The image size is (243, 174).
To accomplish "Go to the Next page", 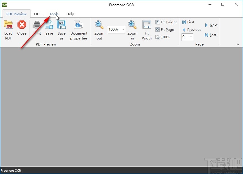I will coord(211,25).
